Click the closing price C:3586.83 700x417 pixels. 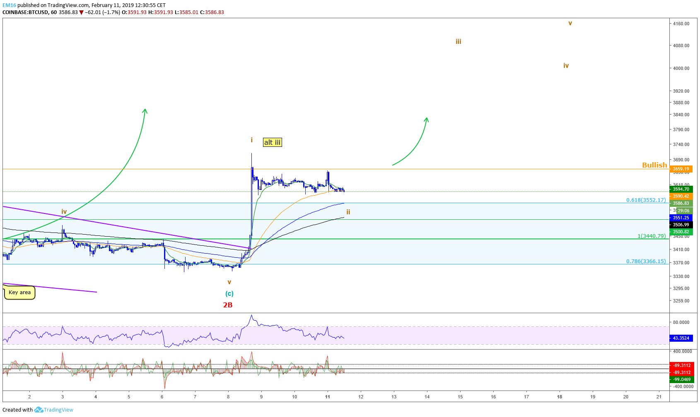click(x=212, y=12)
